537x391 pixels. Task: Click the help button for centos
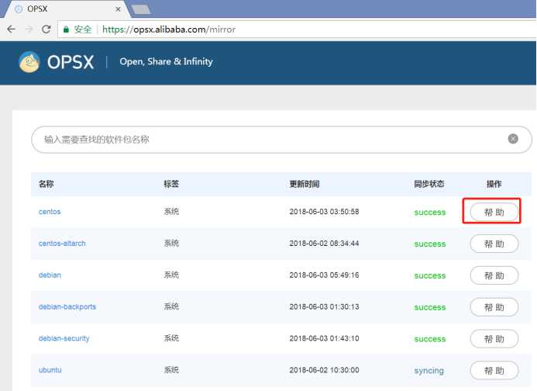point(494,212)
